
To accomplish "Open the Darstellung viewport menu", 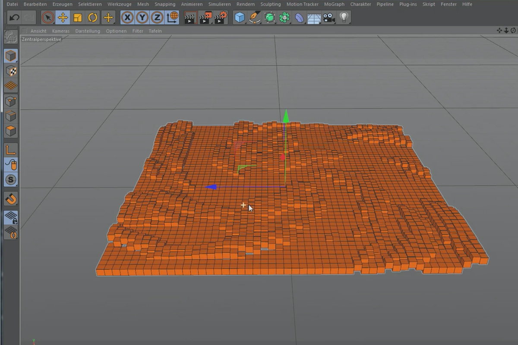I will coord(88,31).
